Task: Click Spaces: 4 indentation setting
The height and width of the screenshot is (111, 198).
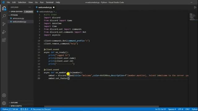Action: (x=172, y=109)
